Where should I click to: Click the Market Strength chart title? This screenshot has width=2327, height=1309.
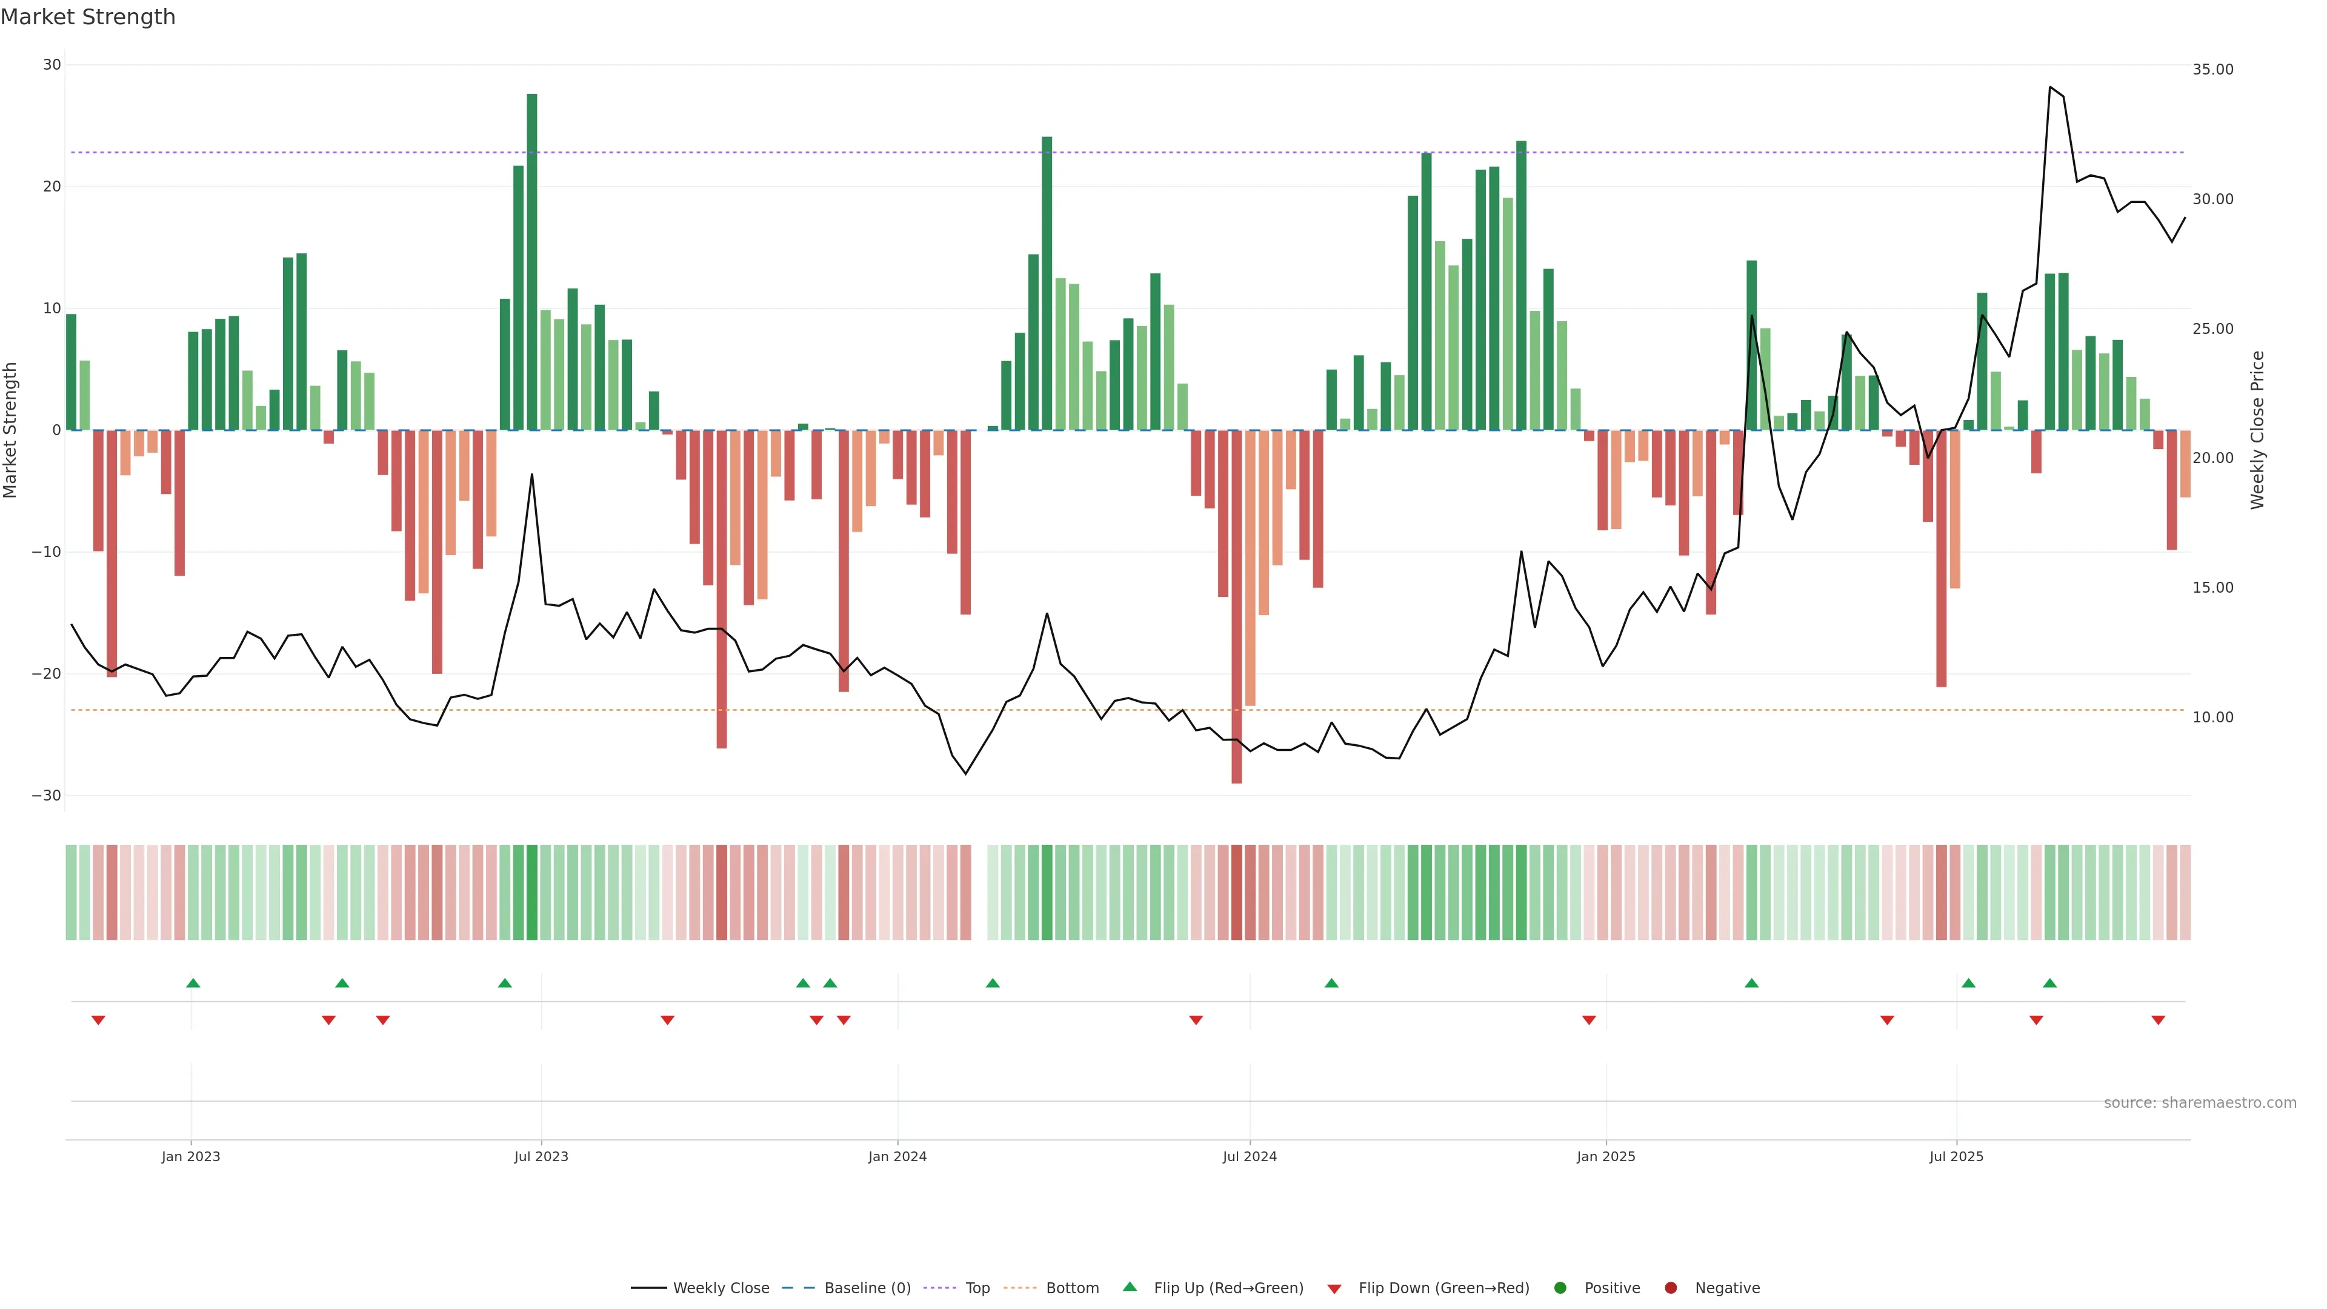click(x=88, y=17)
